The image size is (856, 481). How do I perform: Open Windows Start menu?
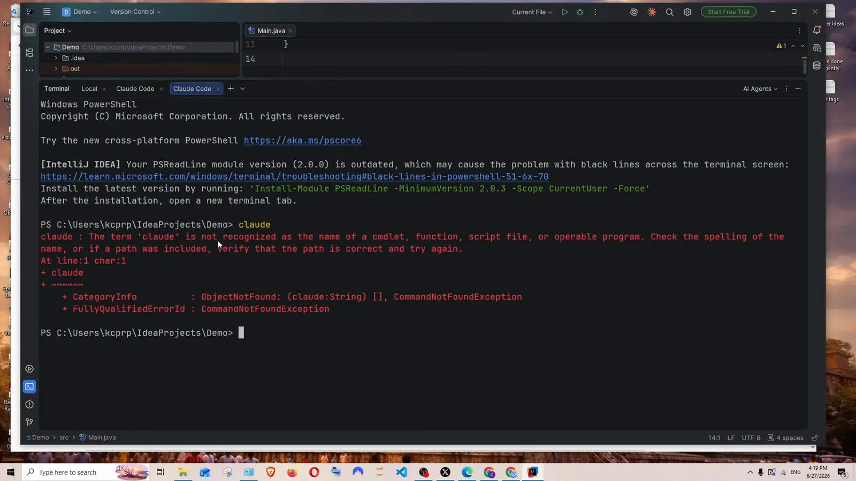click(10, 472)
